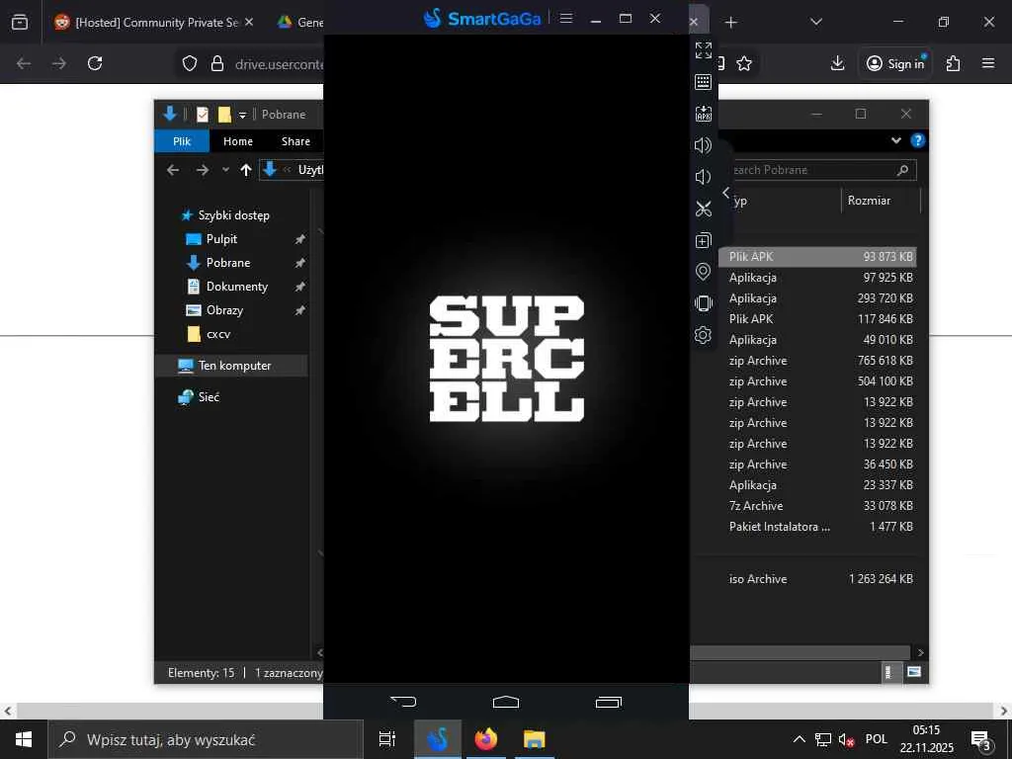Click the Firefox icon on taskbar
Screen dimensions: 1012x759
(x=485, y=739)
